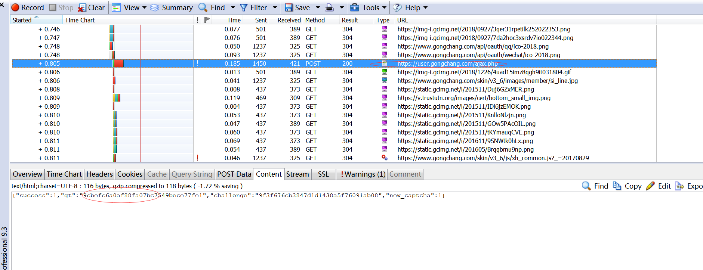The width and height of the screenshot is (703, 270).
Task: Expand the Tools dropdown menu
Action: [384, 7]
